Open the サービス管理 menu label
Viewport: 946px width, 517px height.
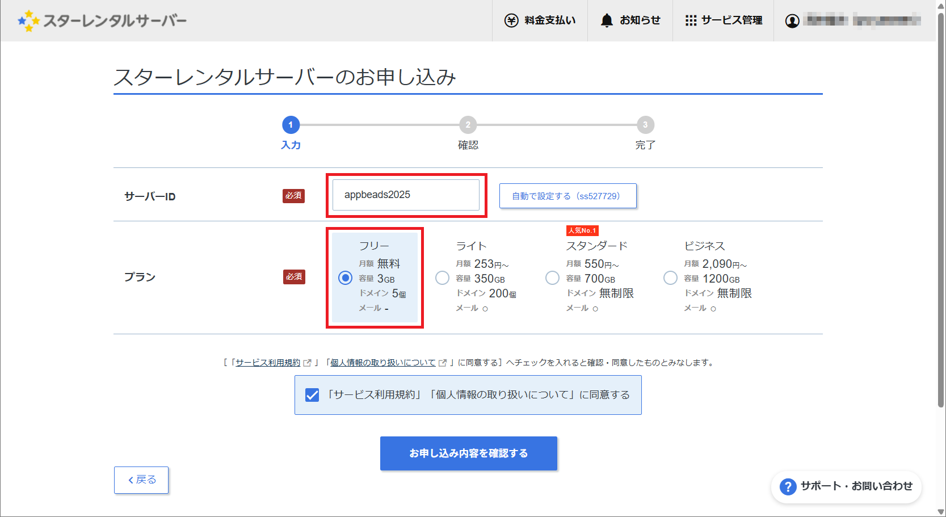click(x=732, y=20)
